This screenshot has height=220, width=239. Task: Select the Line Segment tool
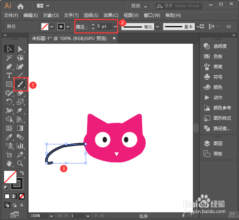tap(20, 75)
